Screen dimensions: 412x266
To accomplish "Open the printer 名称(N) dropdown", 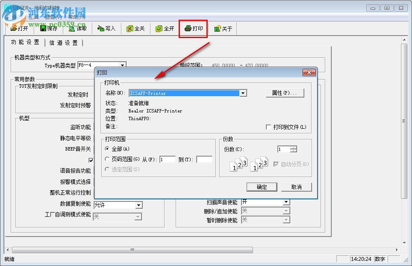I will click(243, 93).
